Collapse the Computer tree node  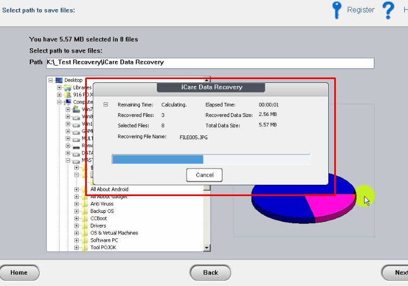click(x=59, y=102)
